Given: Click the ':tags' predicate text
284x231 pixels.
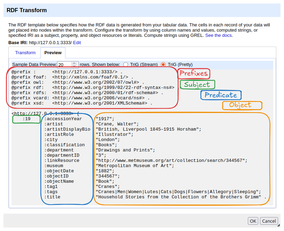Looking at the screenshot, I should 51,192.
